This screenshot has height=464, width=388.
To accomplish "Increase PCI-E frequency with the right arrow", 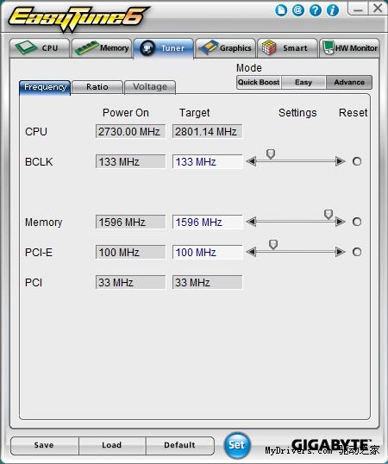I will pyautogui.click(x=341, y=252).
